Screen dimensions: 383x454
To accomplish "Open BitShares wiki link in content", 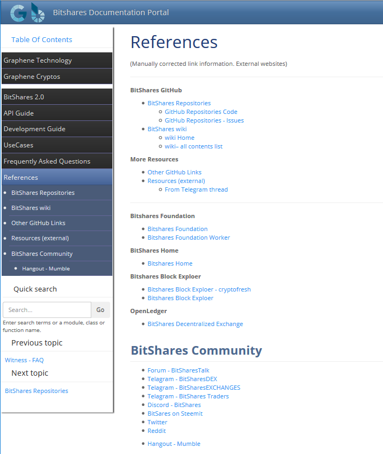I will [x=167, y=129].
